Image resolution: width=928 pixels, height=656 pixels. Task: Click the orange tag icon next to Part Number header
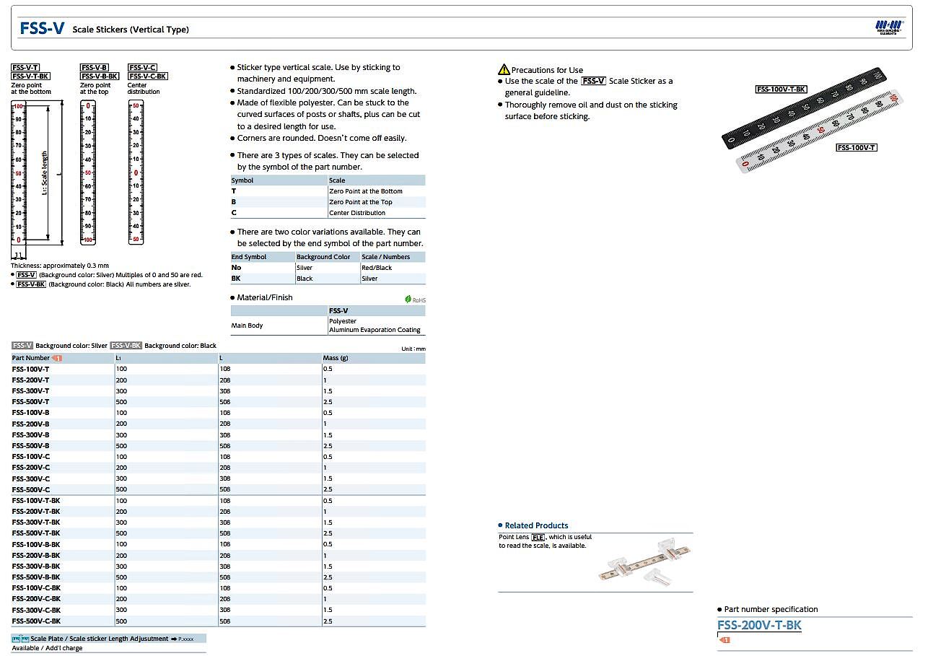click(x=57, y=358)
